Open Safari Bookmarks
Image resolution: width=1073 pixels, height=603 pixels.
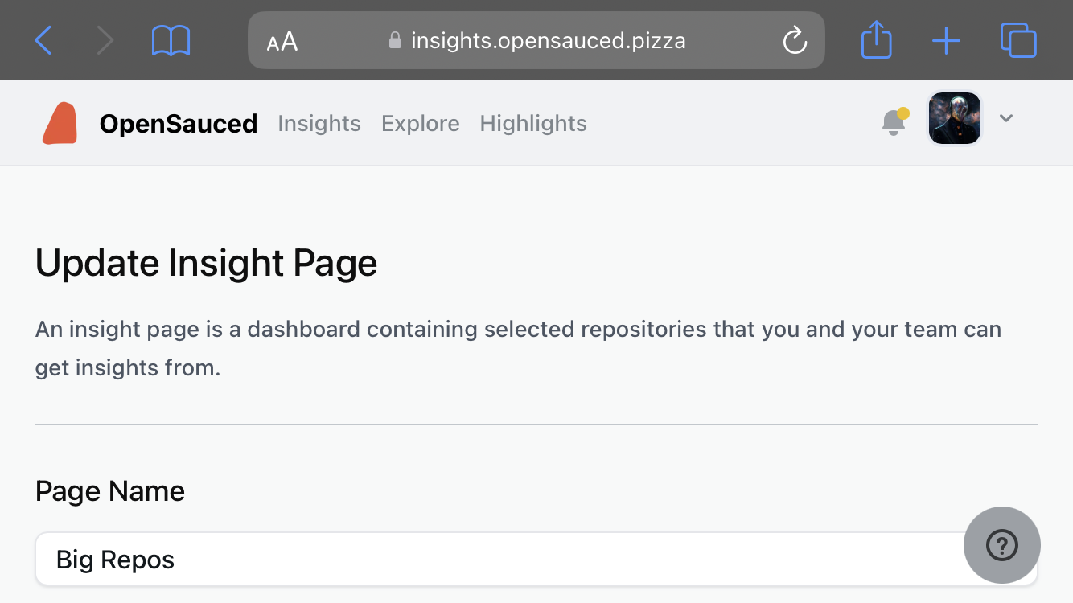click(x=170, y=40)
